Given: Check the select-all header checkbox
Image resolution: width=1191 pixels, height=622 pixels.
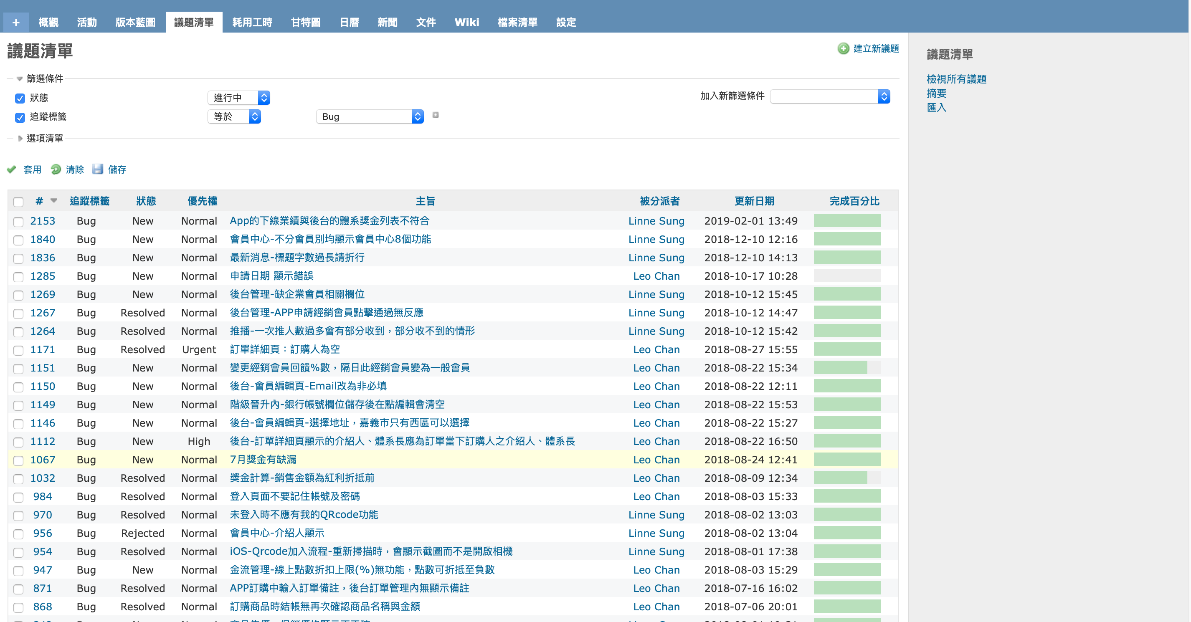Looking at the screenshot, I should (x=18, y=202).
